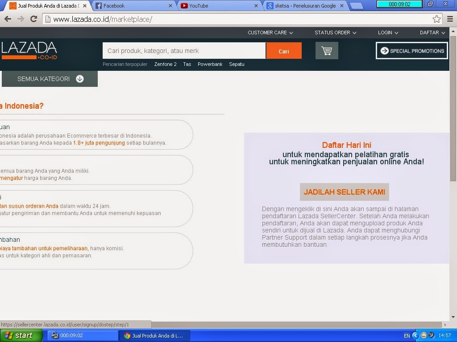Expand the Status Order dropdown
Image resolution: width=457 pixels, height=342 pixels.
[336, 33]
